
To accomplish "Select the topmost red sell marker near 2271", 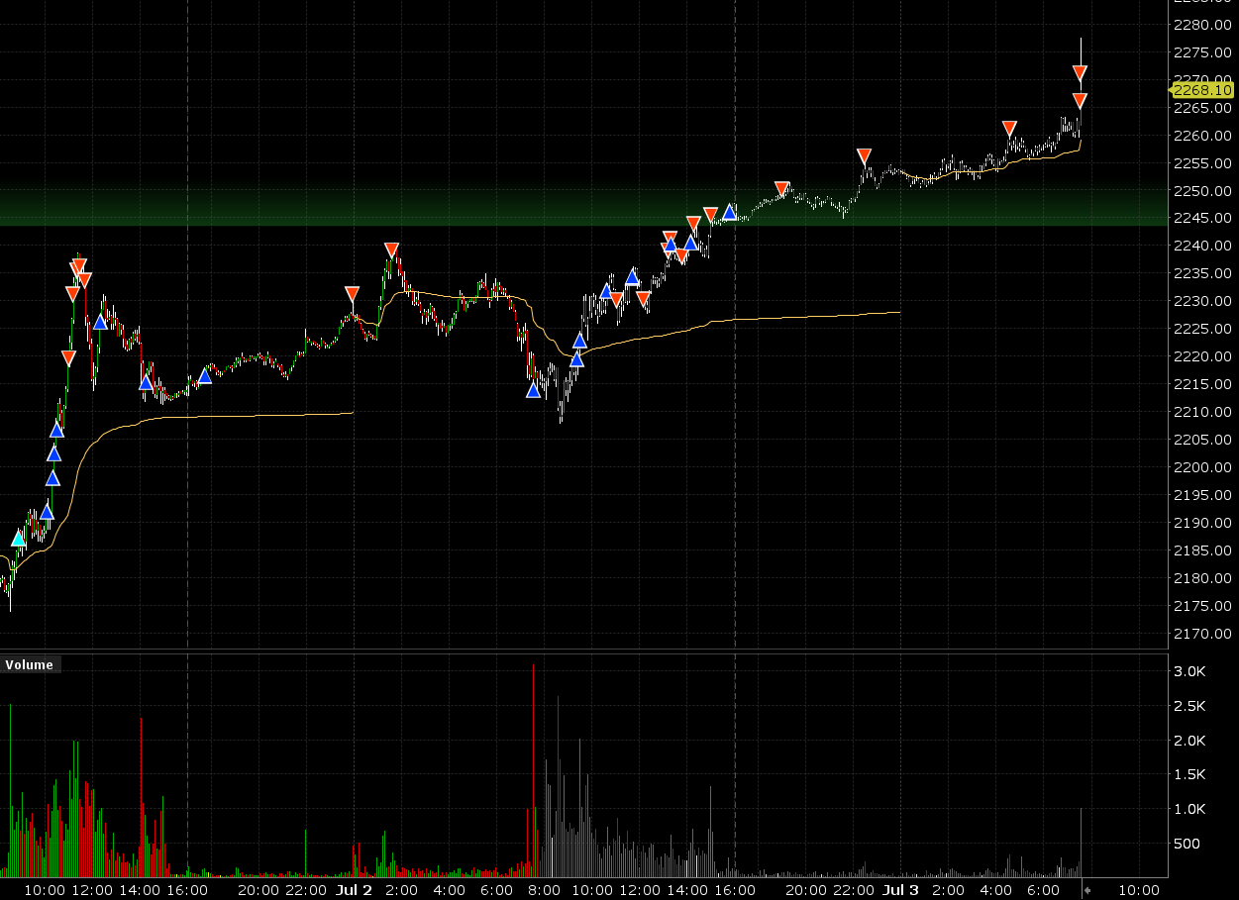I will [1080, 72].
